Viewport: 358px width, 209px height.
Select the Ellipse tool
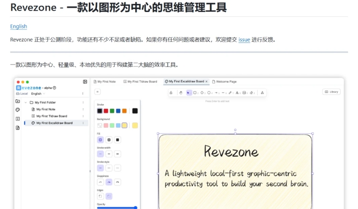click(209, 93)
